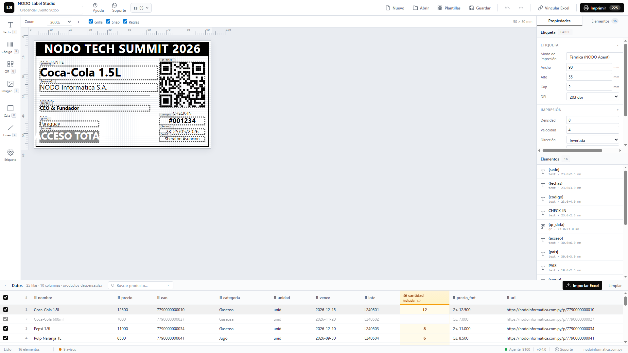Select the Caja rectangle tool
The image size is (628, 353).
[10, 111]
